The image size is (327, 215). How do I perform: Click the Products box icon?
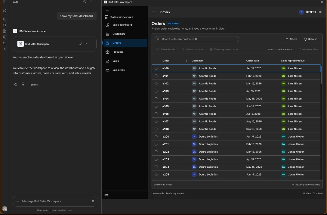pyautogui.click(x=107, y=52)
